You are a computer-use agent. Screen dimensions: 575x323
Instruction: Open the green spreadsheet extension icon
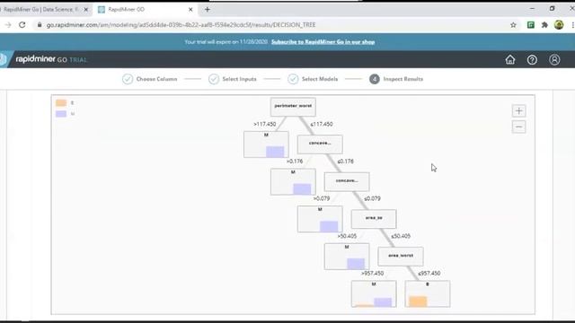point(531,25)
